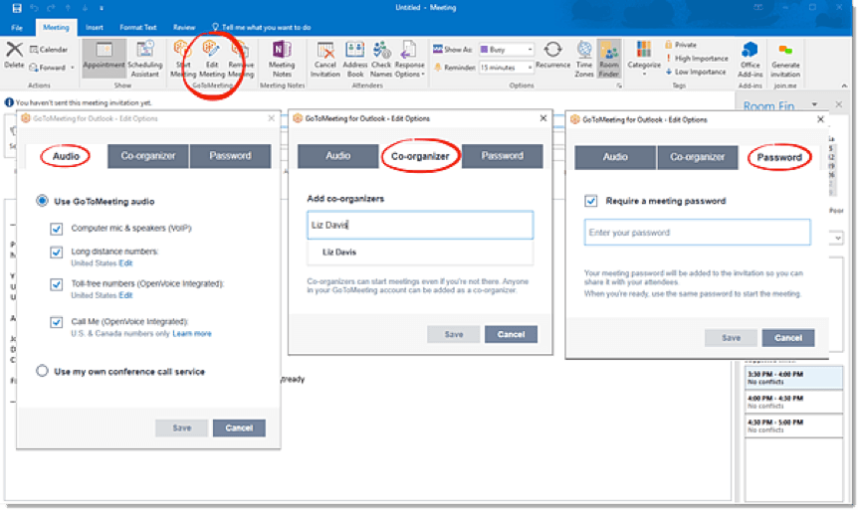The width and height of the screenshot is (858, 510).
Task: Click Cancel in the Audio dialog
Action: [239, 428]
